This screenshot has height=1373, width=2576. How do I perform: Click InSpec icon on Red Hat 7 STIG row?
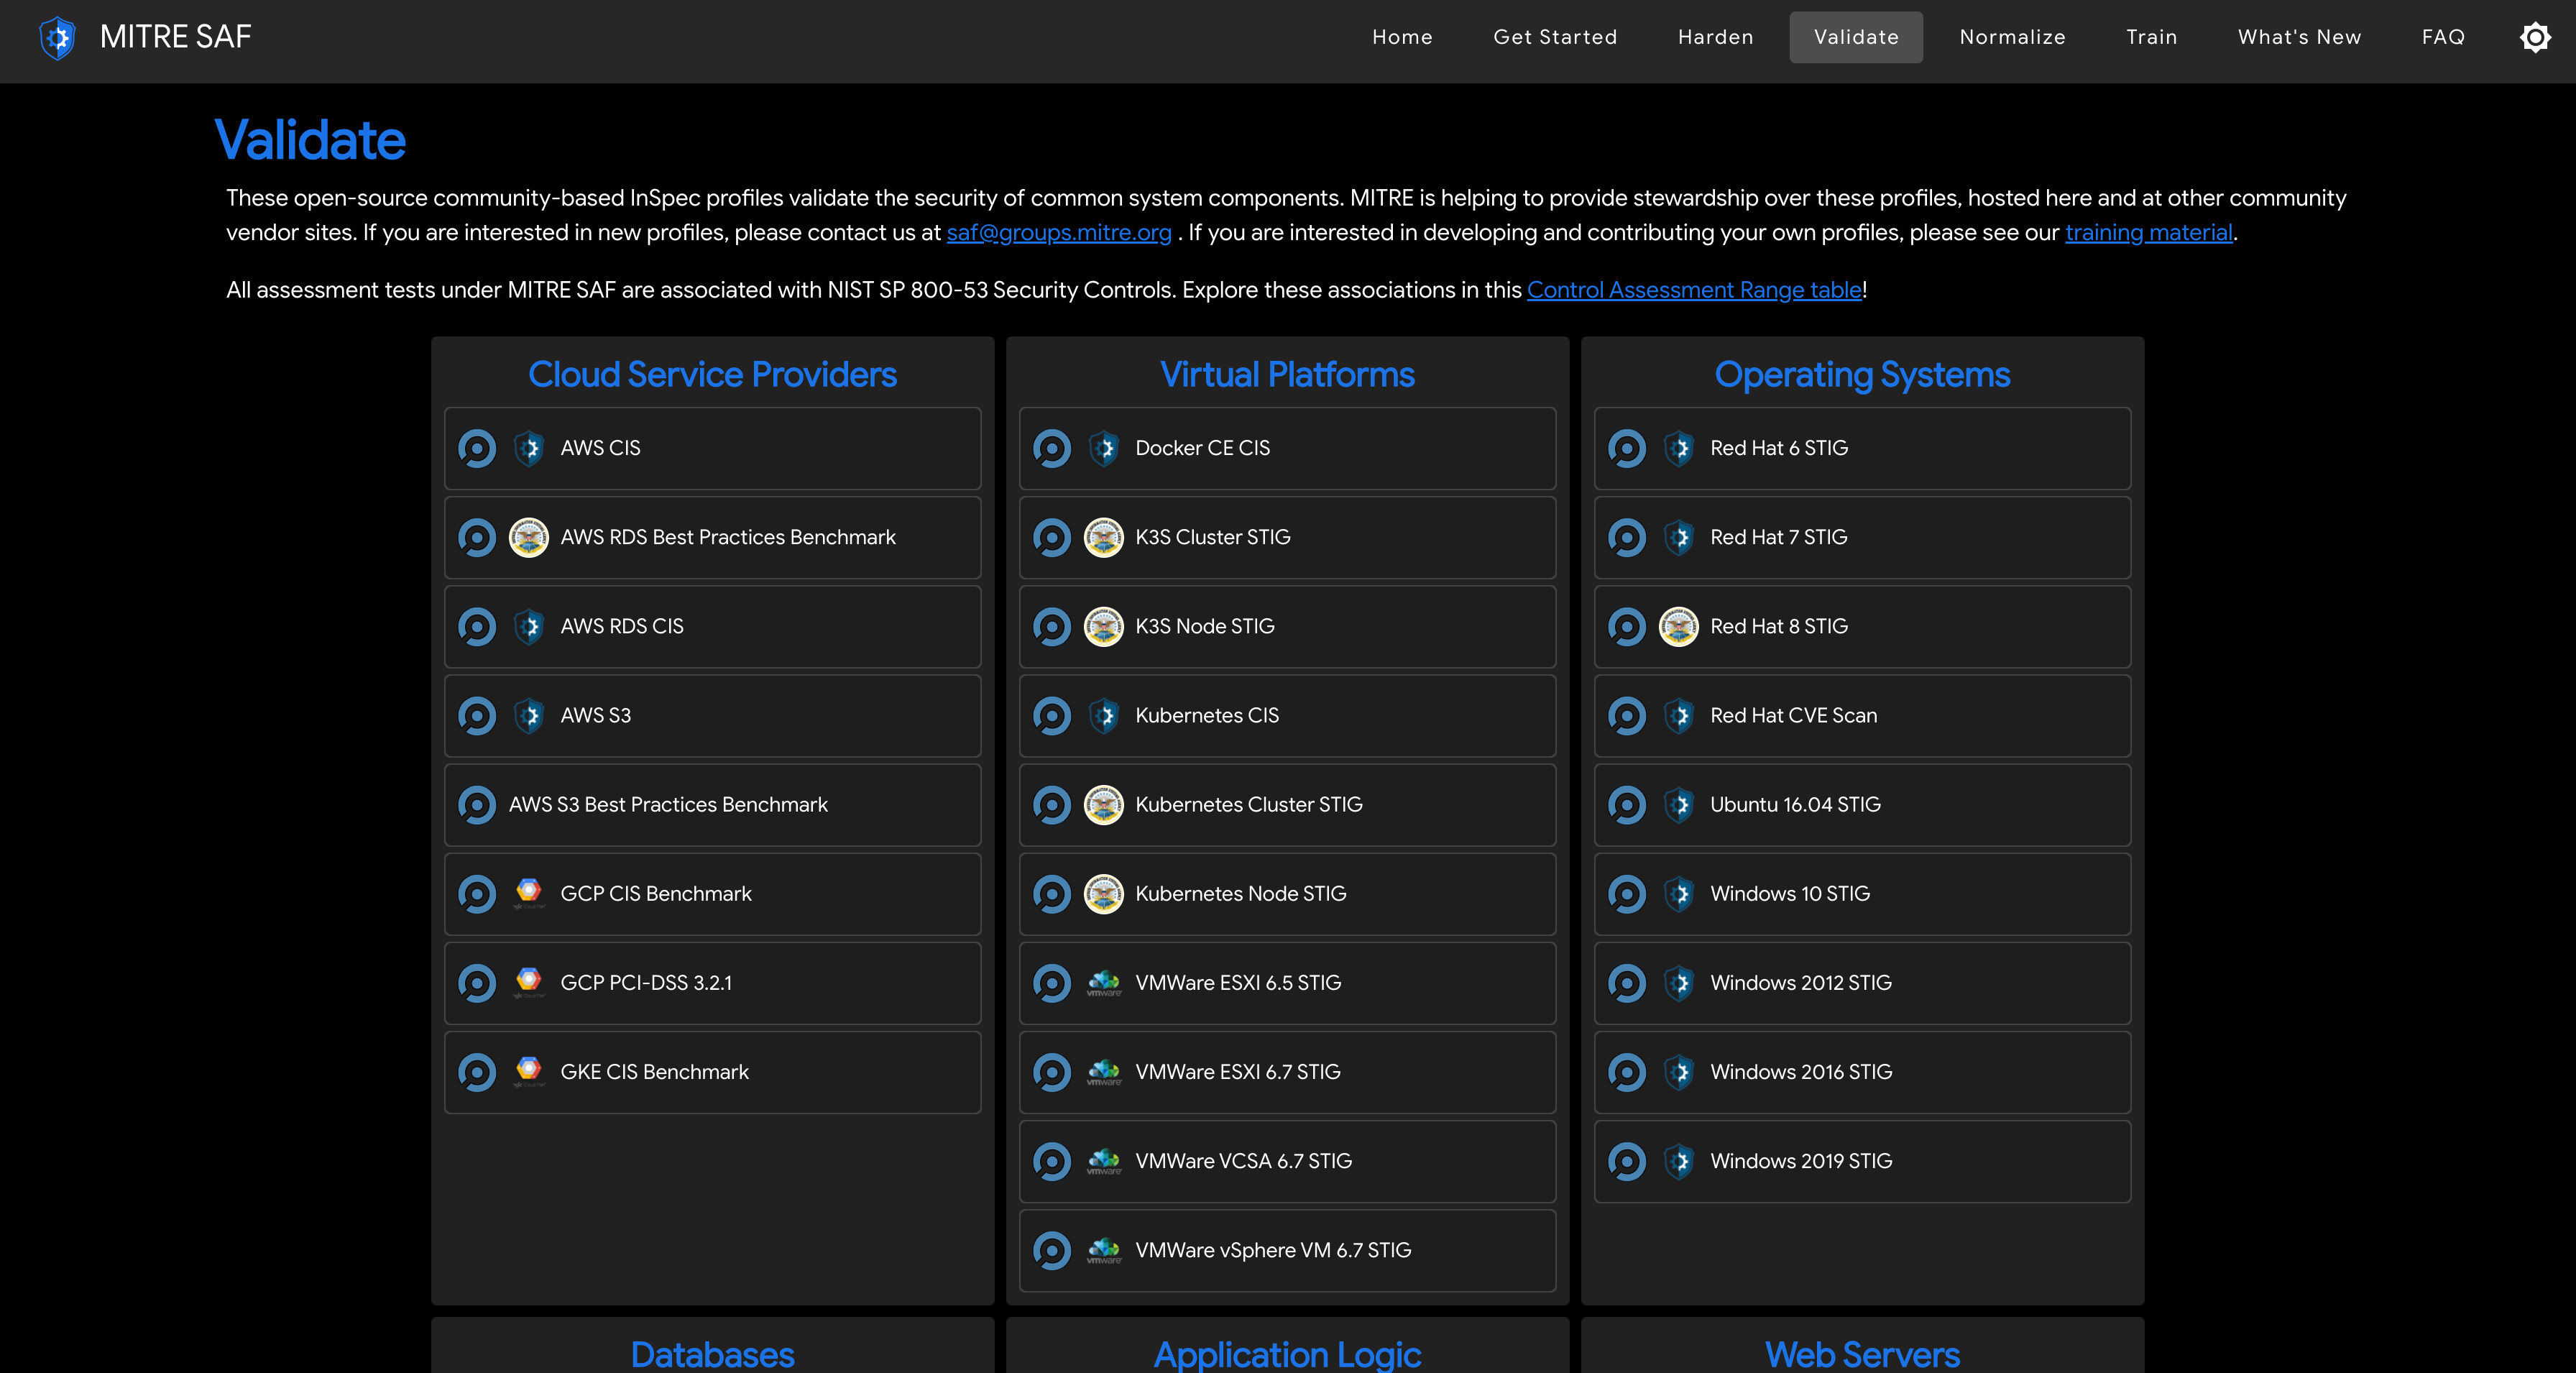1627,537
